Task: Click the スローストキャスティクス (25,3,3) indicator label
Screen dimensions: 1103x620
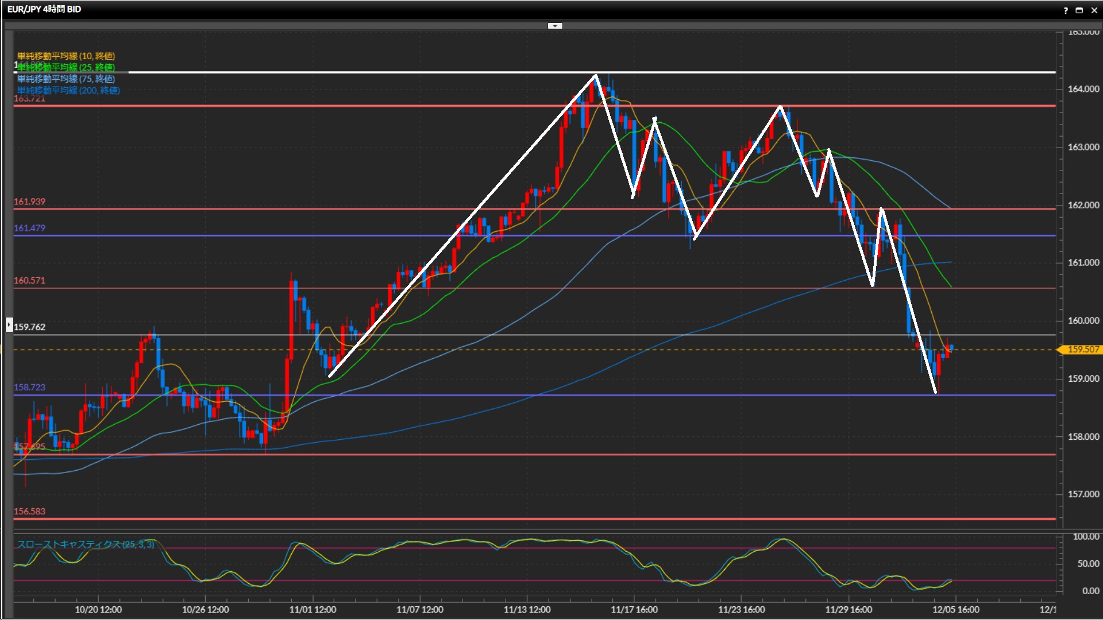Action: 85,544
